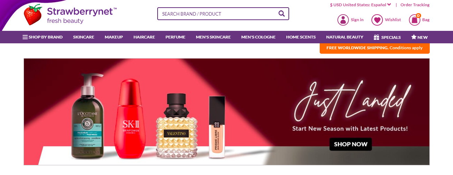This screenshot has height=175, width=453.
Task: Open the Shop By Brand hamburger icon
Action: (25, 37)
